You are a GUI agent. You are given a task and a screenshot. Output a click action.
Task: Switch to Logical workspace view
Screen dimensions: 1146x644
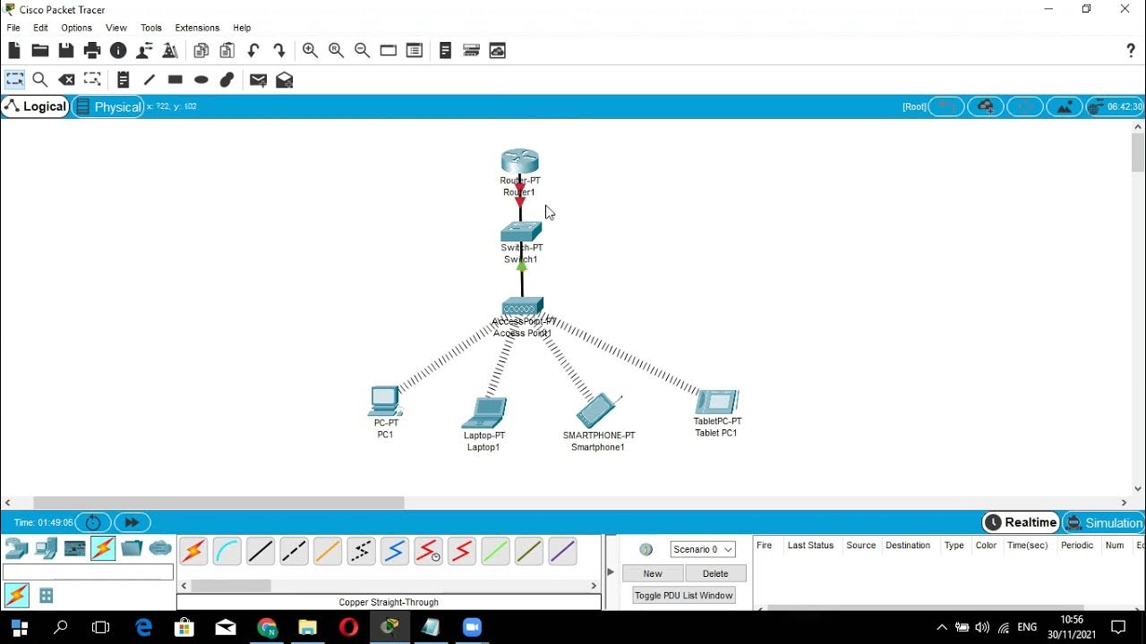[x=36, y=106]
